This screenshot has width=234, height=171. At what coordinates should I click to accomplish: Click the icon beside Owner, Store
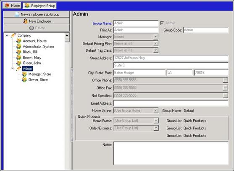[24, 79]
